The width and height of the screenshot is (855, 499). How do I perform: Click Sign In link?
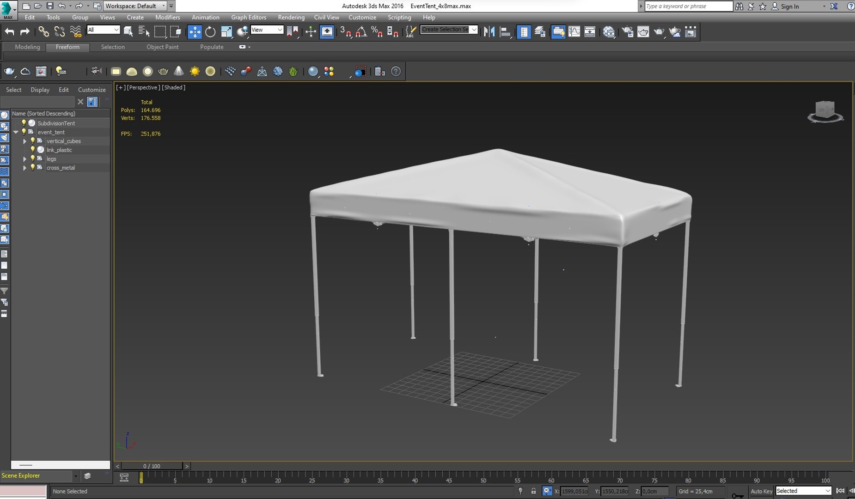pyautogui.click(x=790, y=6)
